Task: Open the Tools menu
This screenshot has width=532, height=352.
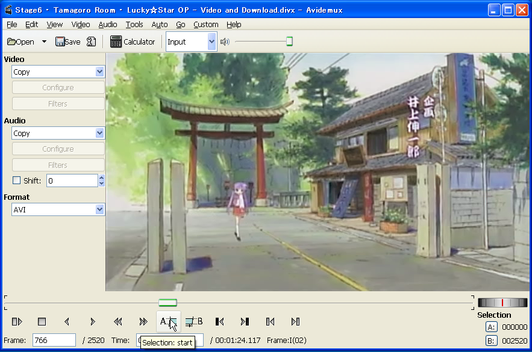Action: 134,25
